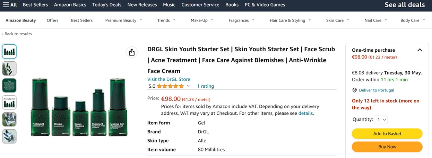Open the All hamburger menu

click(x=9, y=5)
